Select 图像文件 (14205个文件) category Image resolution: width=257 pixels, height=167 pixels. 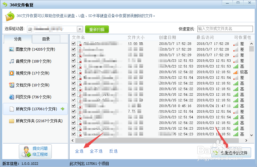35,49
